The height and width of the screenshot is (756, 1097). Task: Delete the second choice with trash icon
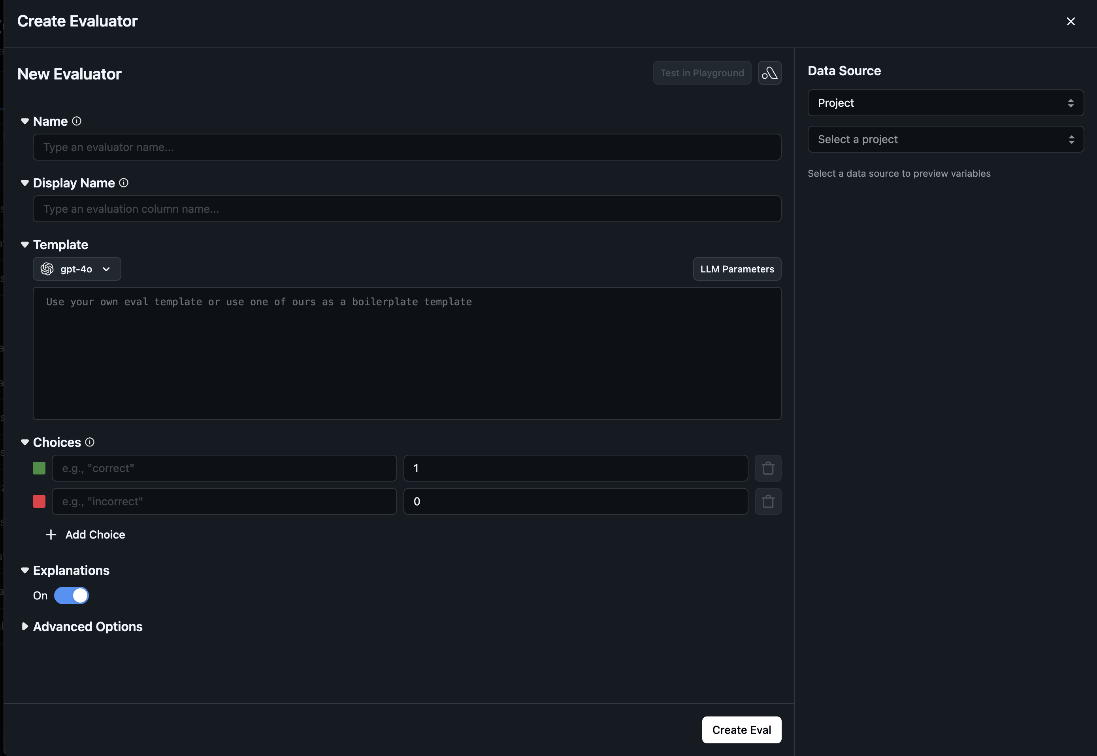click(x=767, y=501)
